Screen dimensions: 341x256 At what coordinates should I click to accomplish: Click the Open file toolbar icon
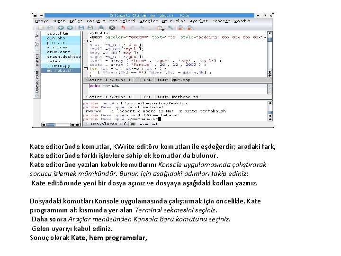pyautogui.click(x=50, y=27)
